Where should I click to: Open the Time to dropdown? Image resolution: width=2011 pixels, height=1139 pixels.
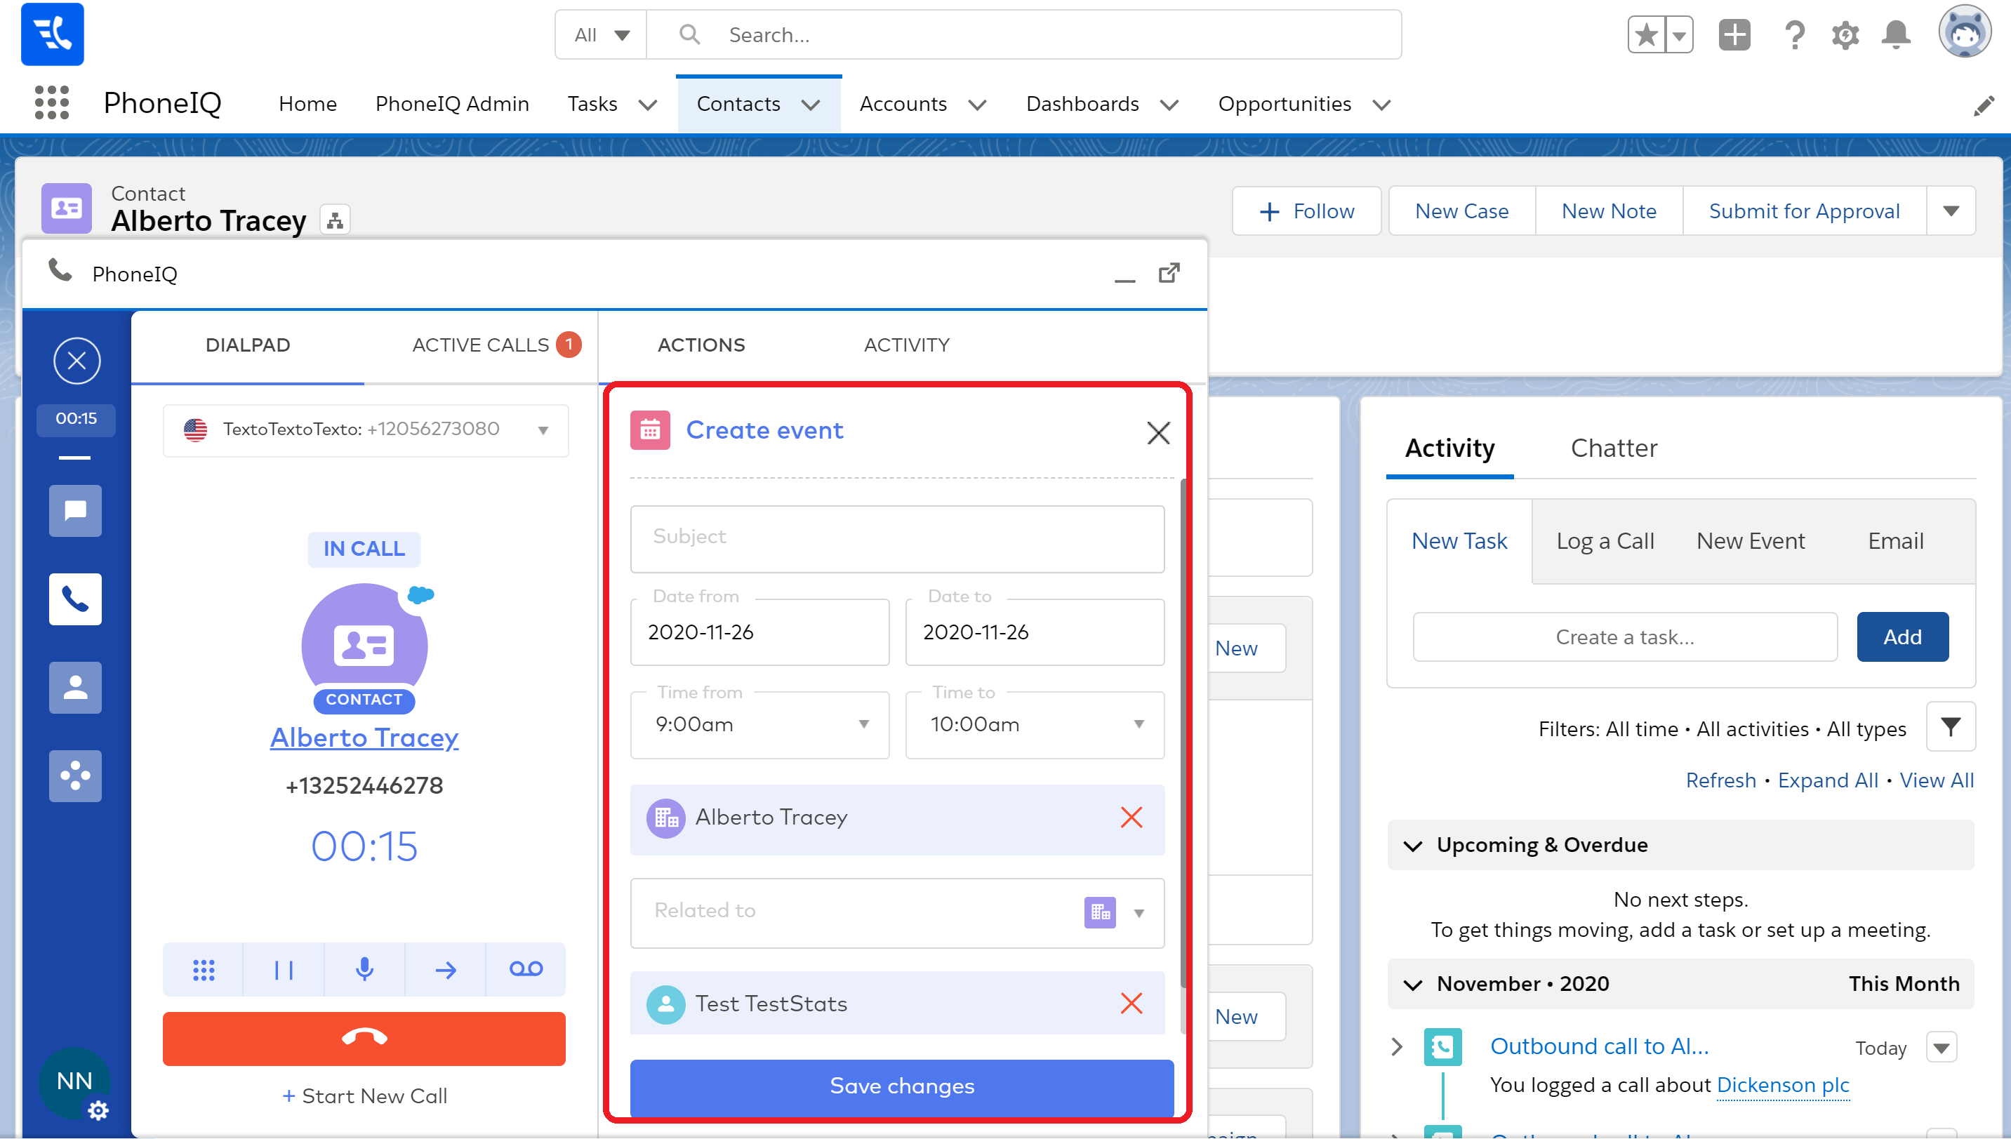1139,724
